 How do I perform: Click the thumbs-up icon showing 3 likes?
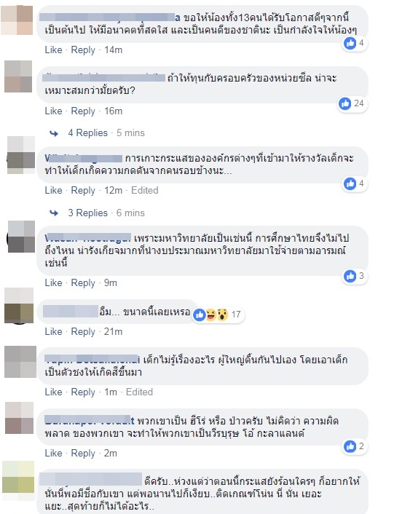[x=350, y=276]
